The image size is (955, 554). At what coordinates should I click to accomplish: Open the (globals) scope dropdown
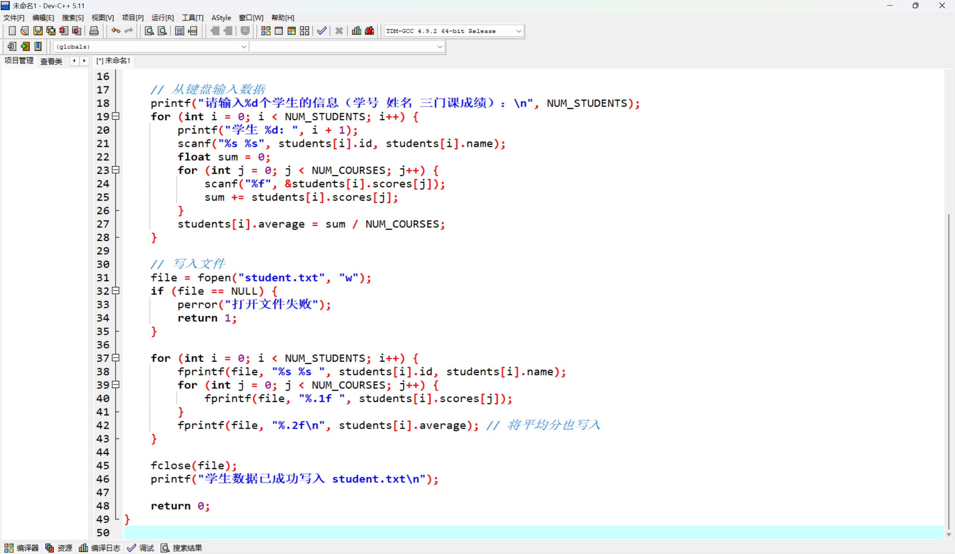[x=244, y=47]
